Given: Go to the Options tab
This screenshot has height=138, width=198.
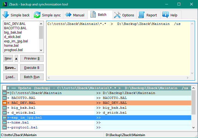Looking at the screenshot, I should [x=125, y=15].
